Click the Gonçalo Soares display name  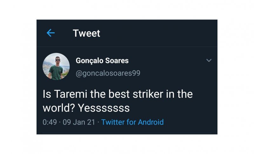coord(102,60)
